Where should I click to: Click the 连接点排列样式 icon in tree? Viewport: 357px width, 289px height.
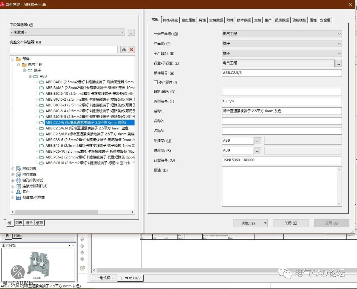(x=19, y=186)
